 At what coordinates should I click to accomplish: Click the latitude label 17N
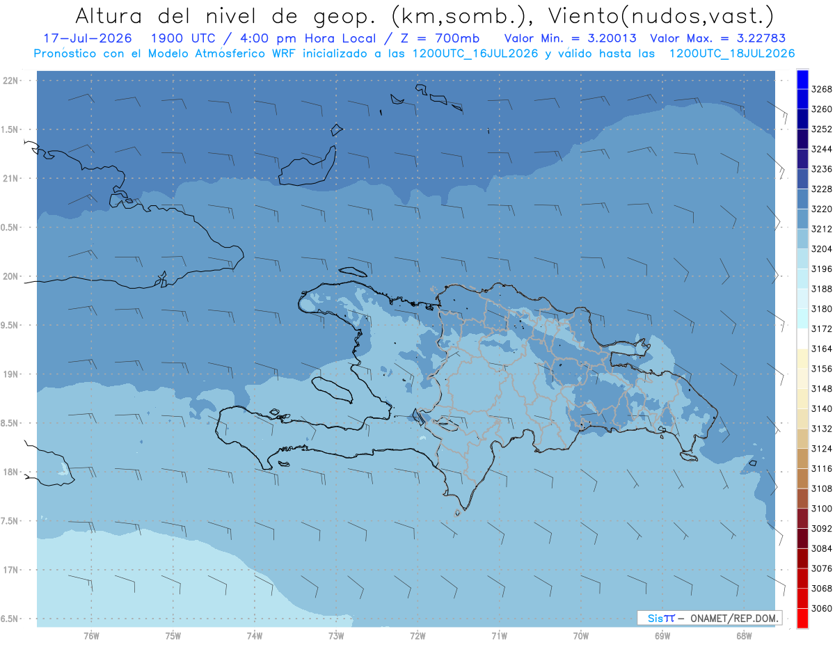(x=10, y=570)
